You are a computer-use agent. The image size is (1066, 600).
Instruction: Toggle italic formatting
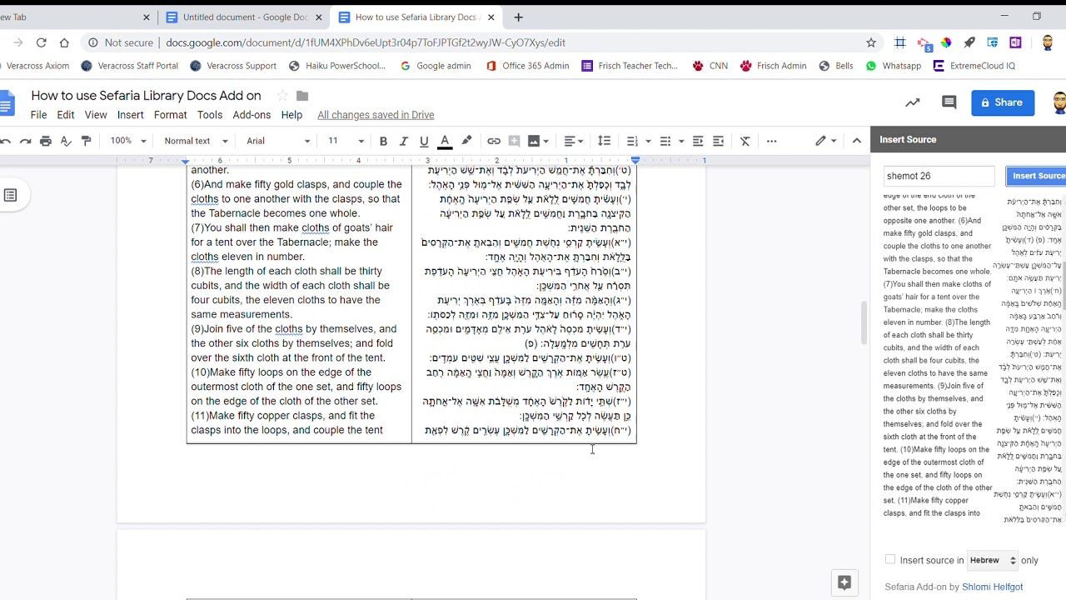coord(404,141)
